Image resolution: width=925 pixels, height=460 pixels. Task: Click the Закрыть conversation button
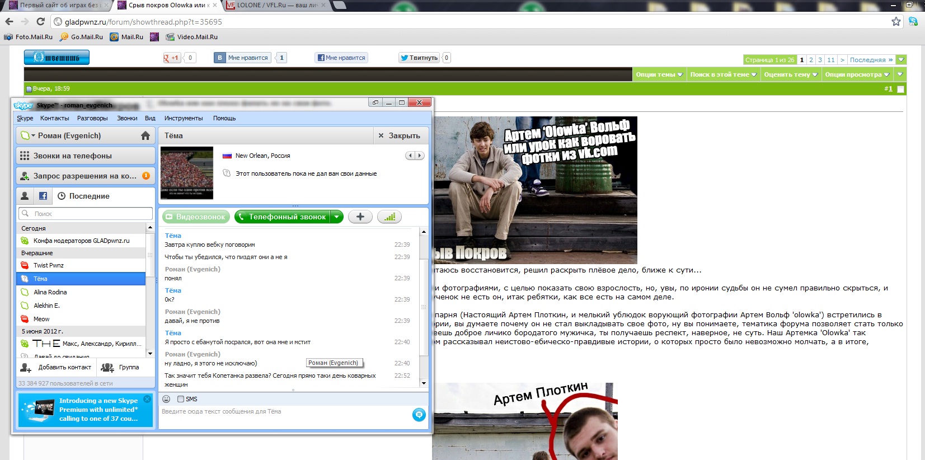(x=399, y=136)
